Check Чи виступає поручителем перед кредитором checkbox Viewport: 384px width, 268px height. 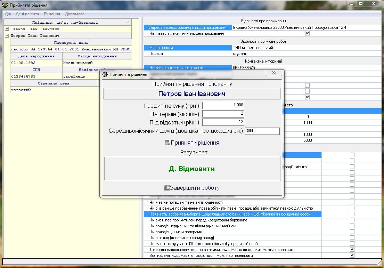coord(352,220)
